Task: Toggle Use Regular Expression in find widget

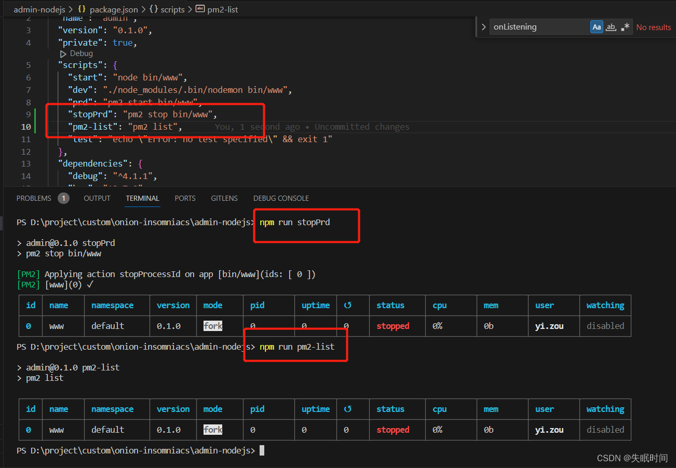Action: coord(626,27)
